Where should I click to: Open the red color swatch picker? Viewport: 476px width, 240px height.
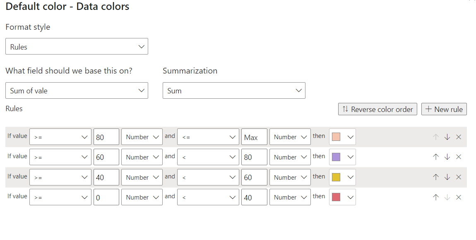click(342, 197)
